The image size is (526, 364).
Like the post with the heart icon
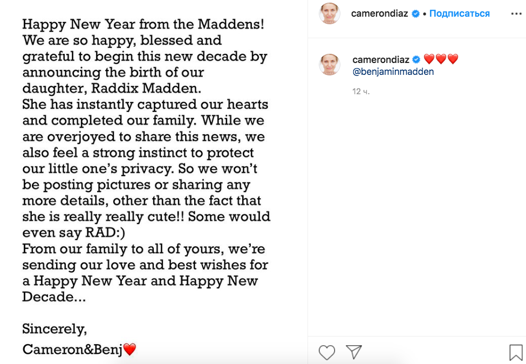click(x=327, y=352)
